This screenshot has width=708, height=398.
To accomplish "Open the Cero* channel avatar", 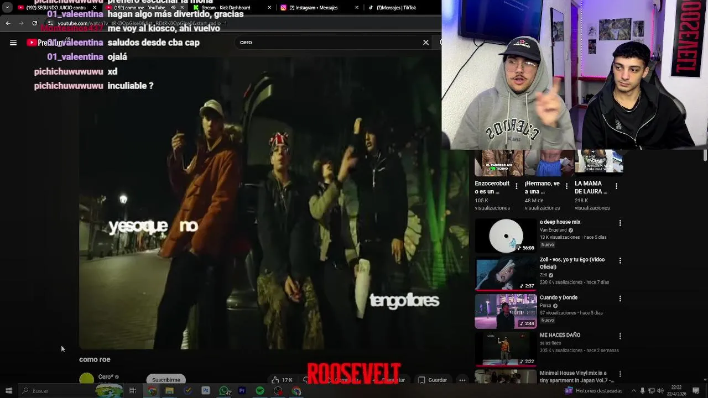I will [x=86, y=379].
